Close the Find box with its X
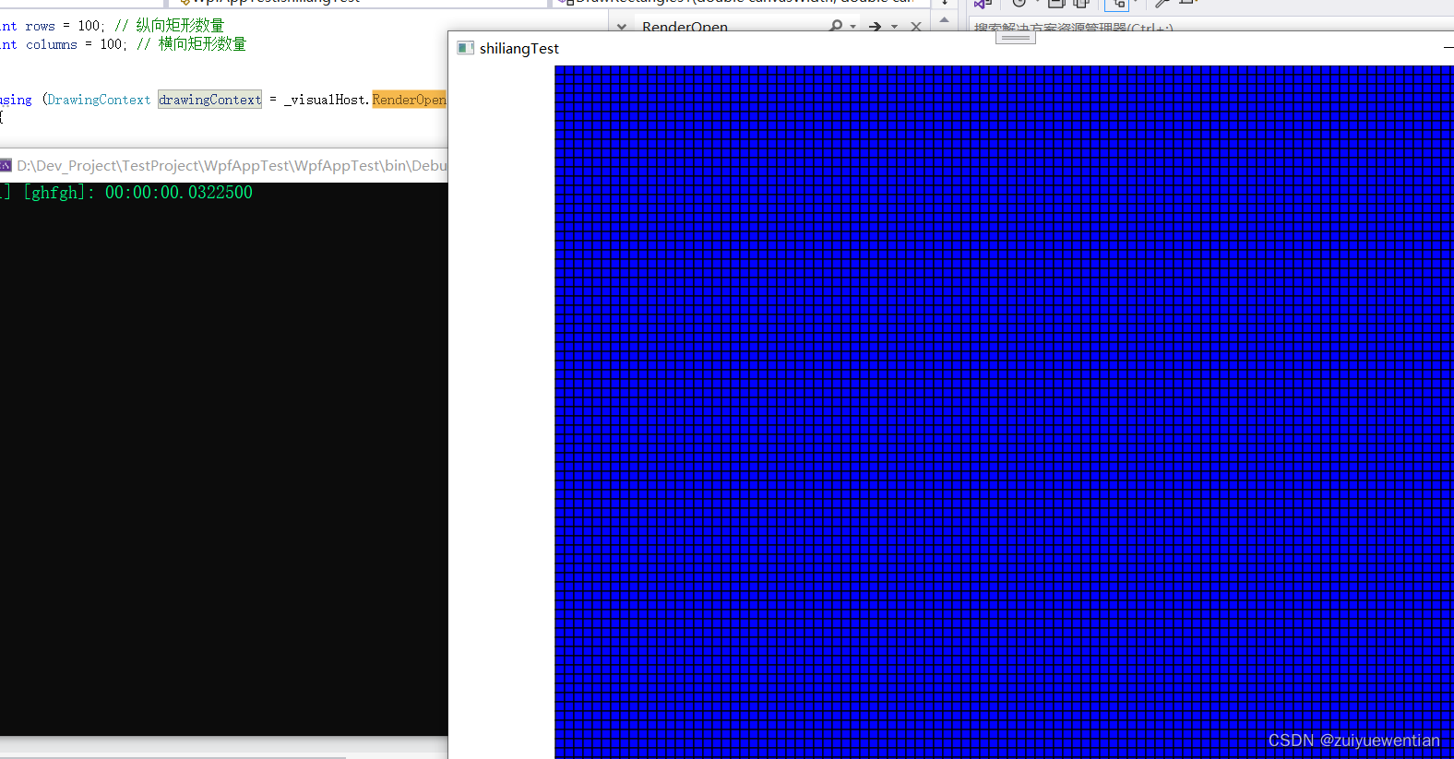 (916, 27)
